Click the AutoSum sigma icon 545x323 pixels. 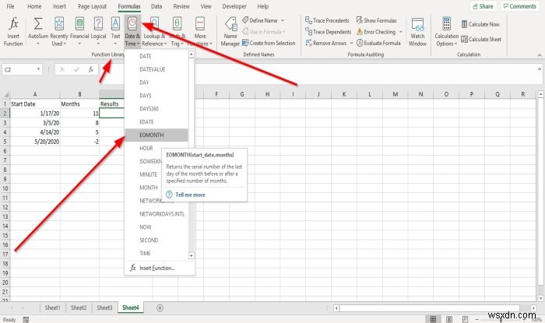(x=38, y=23)
